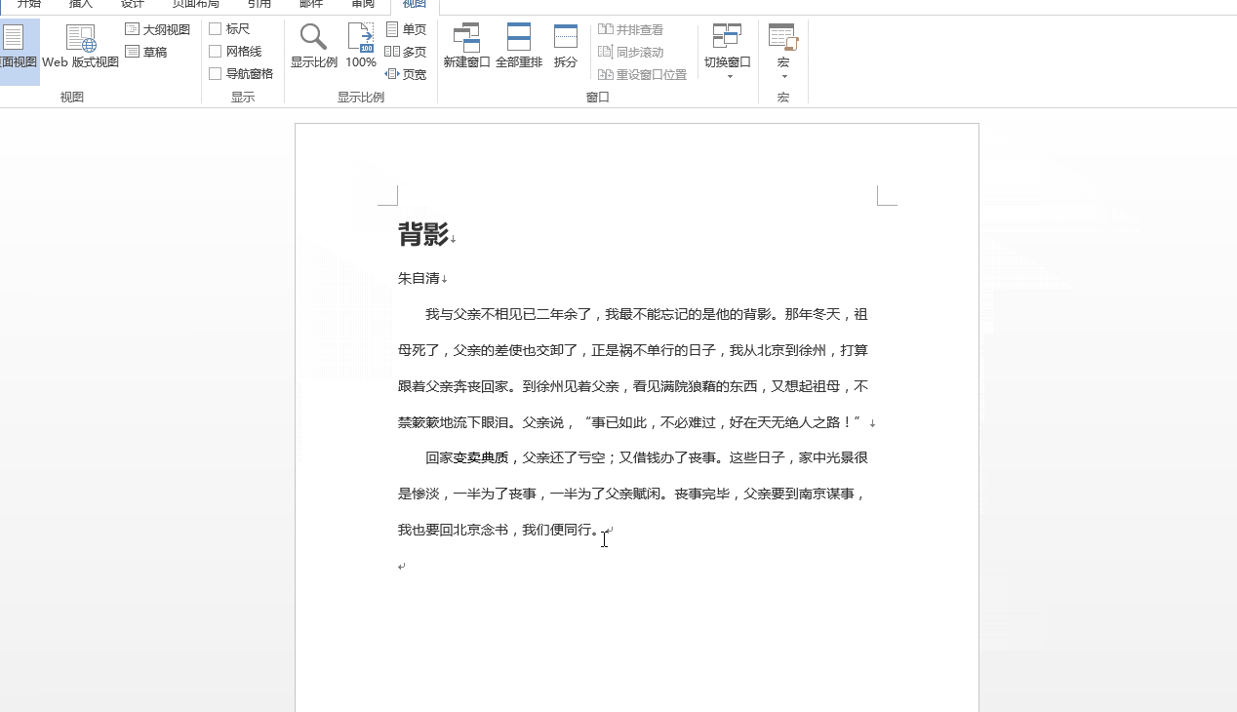Viewport: 1237px width, 712px height.
Task: Click the line beginning 母死了，父亲的差使
Action: (632, 350)
